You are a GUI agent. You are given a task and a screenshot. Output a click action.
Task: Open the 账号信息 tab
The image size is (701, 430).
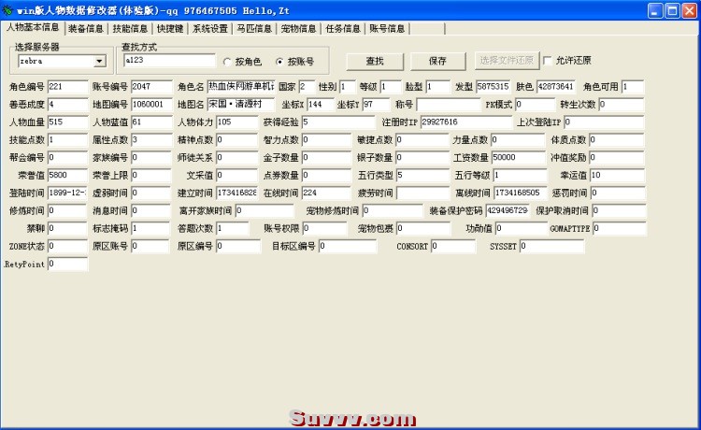(x=387, y=29)
